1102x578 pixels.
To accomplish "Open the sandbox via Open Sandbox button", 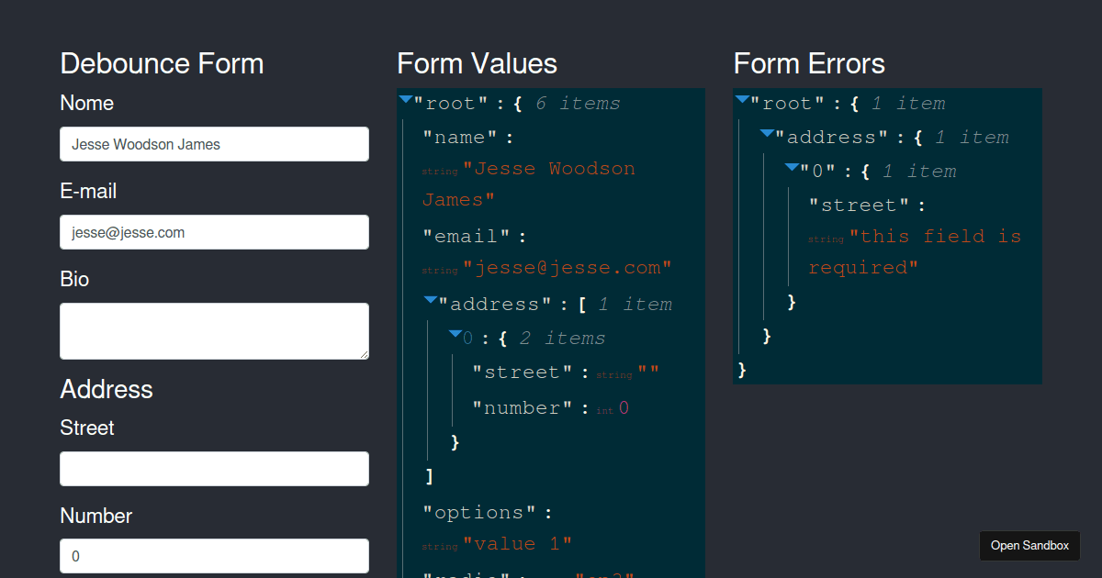I will pyautogui.click(x=1029, y=545).
